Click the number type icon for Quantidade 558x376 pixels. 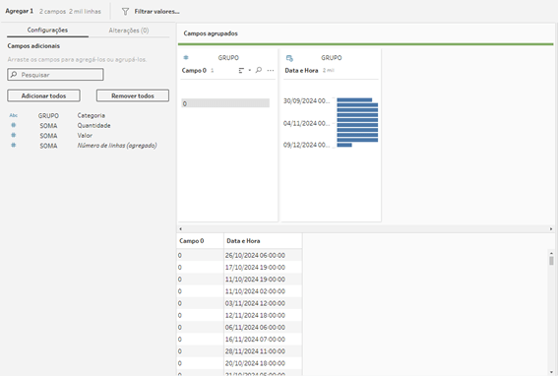pos(14,125)
